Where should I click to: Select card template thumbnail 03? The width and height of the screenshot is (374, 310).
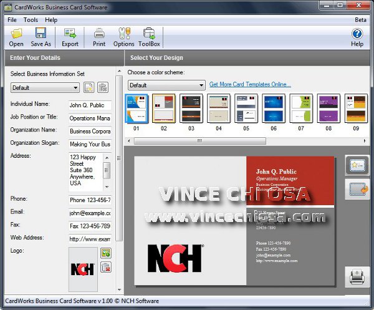191,109
